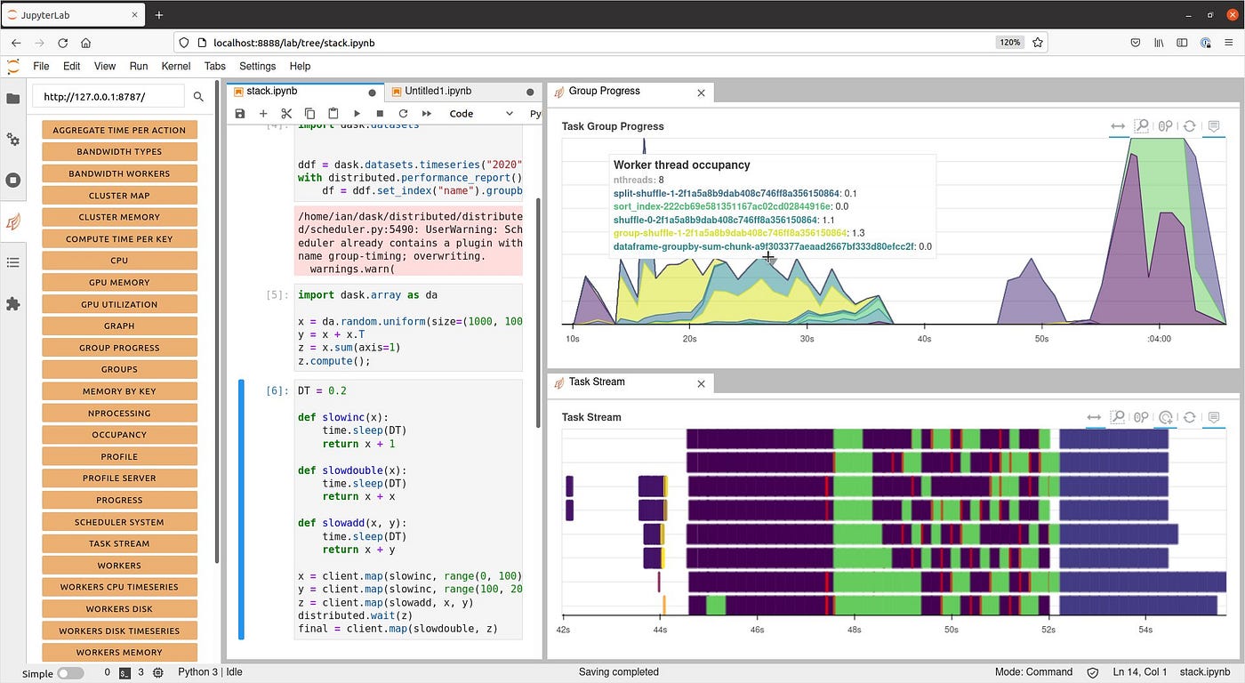Toggle the Simple interface mode switch

click(70, 673)
